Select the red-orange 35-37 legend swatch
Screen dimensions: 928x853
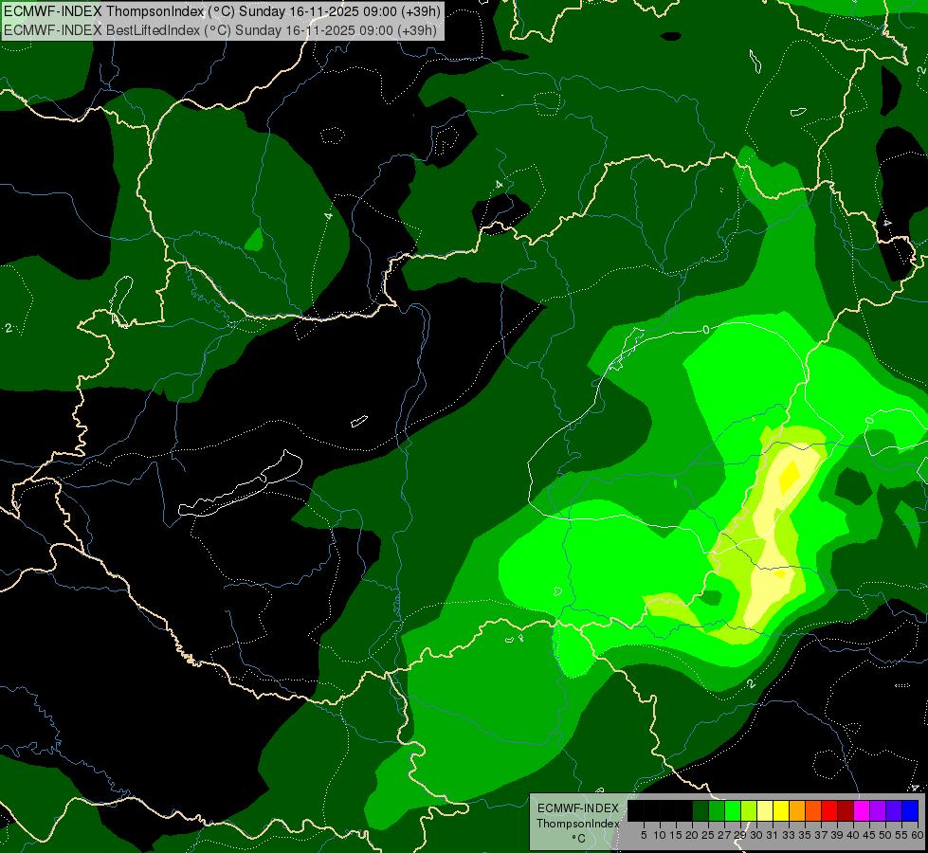point(813,810)
